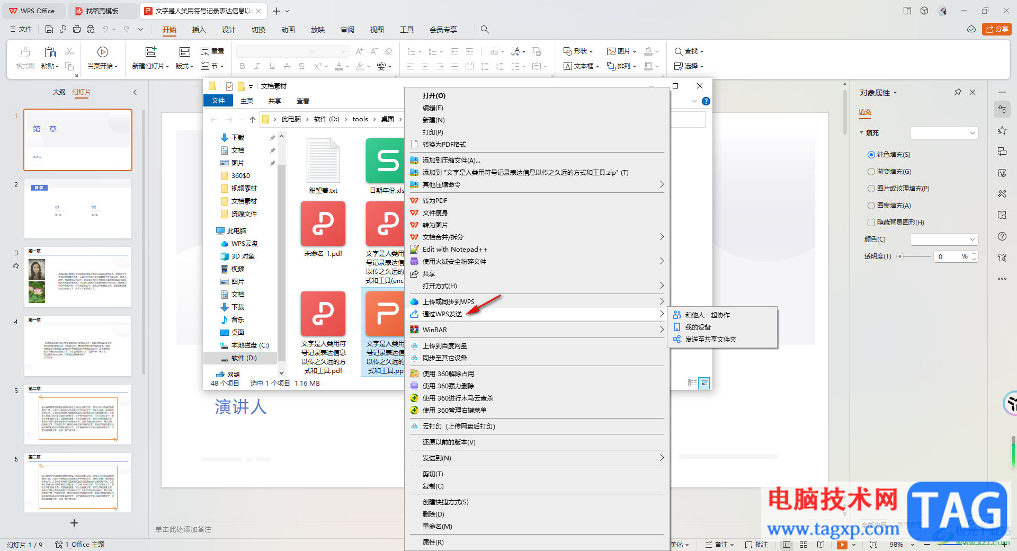The height and width of the screenshot is (551, 1017).
Task: Click the Underline formatting icon
Action: tap(272, 66)
